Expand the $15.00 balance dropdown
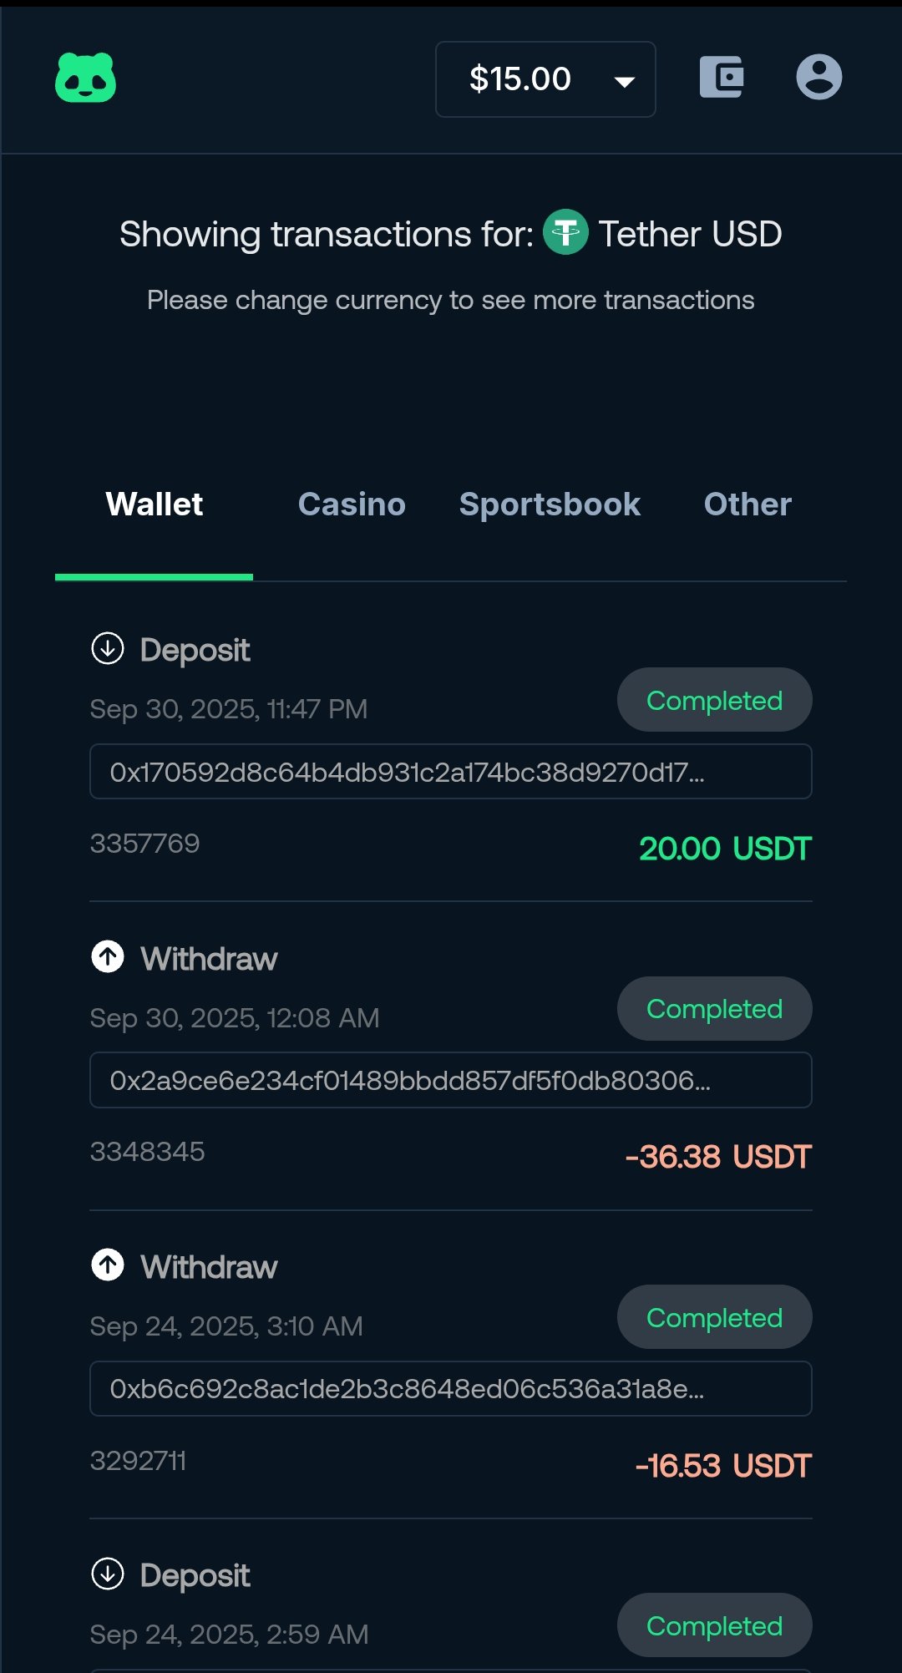 pyautogui.click(x=520, y=79)
